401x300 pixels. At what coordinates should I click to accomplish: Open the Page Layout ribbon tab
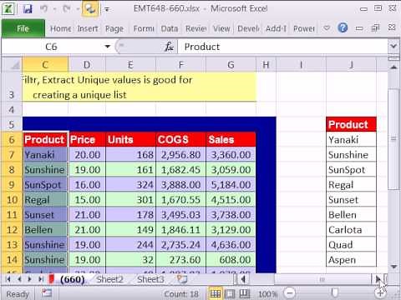(114, 28)
